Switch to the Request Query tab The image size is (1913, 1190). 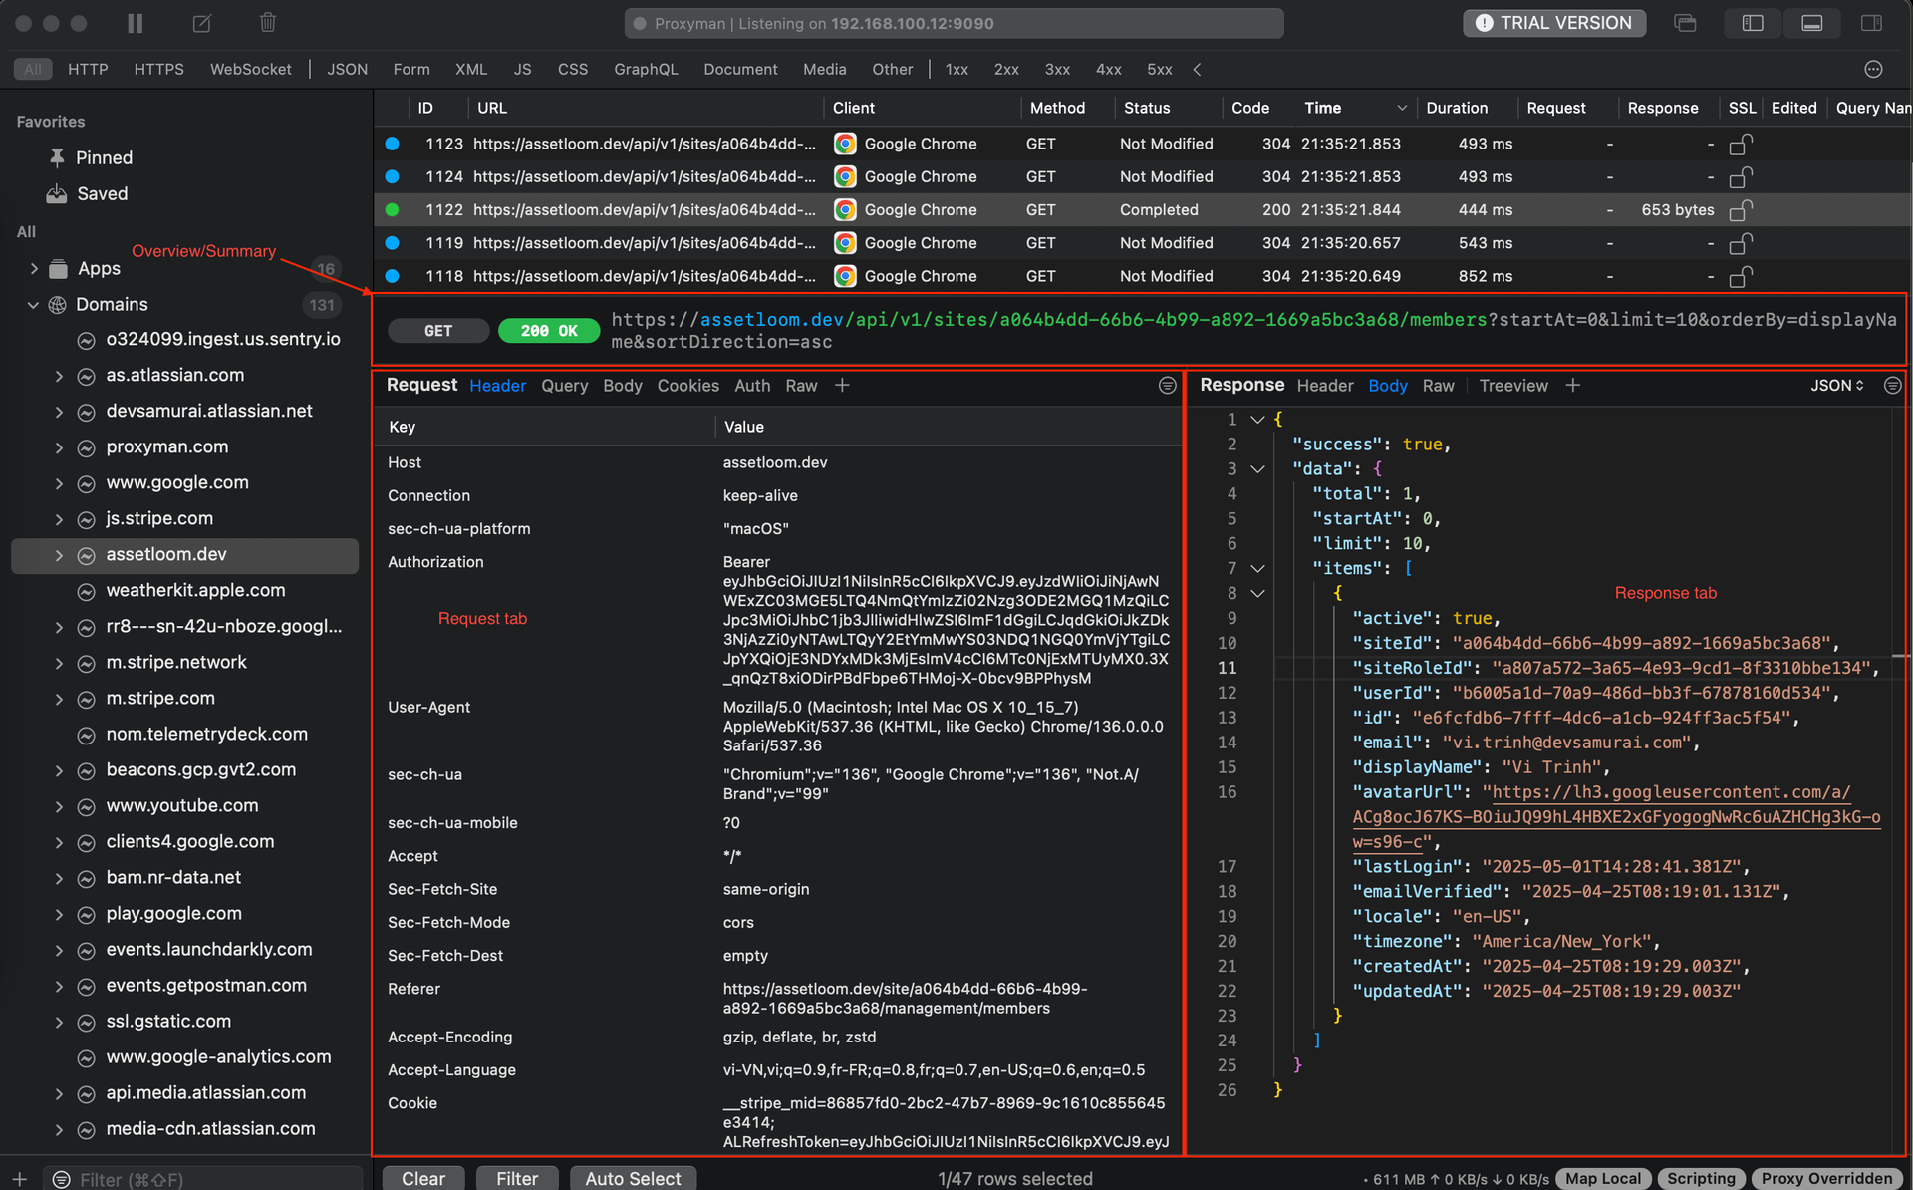(564, 386)
